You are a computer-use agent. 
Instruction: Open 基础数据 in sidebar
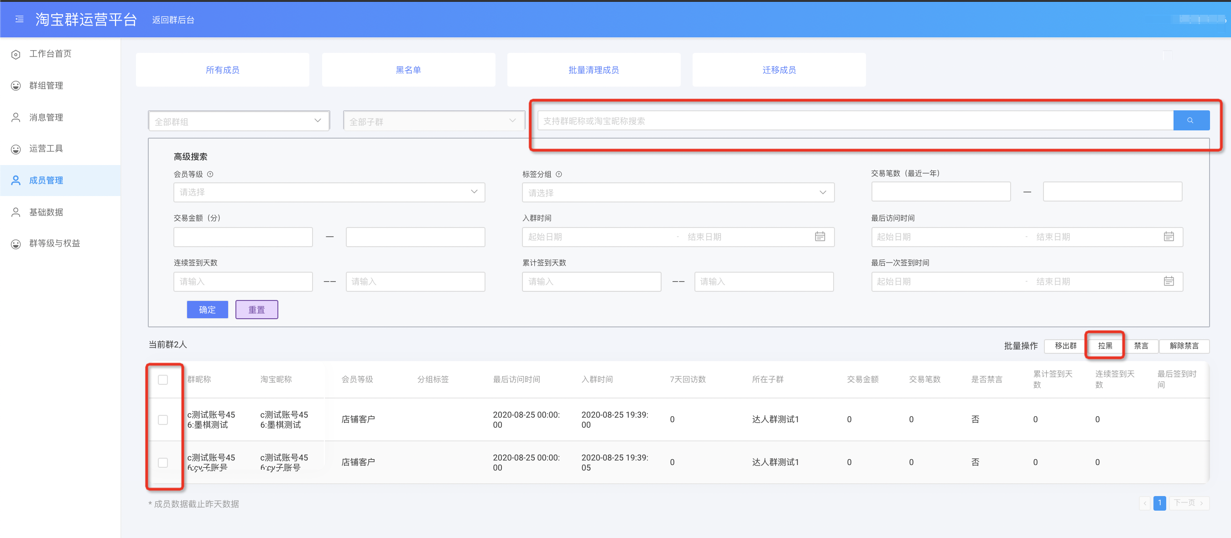pyautogui.click(x=47, y=212)
